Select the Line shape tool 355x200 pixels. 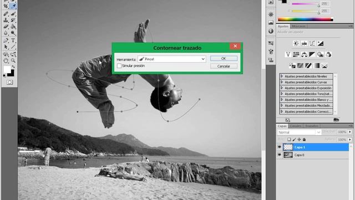13,47
